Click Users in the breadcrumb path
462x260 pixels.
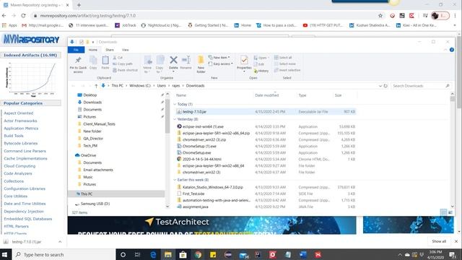click(161, 86)
